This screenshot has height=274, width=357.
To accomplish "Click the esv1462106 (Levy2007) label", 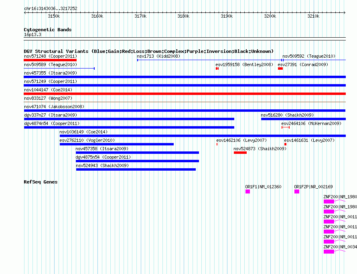I will pos(241,140).
